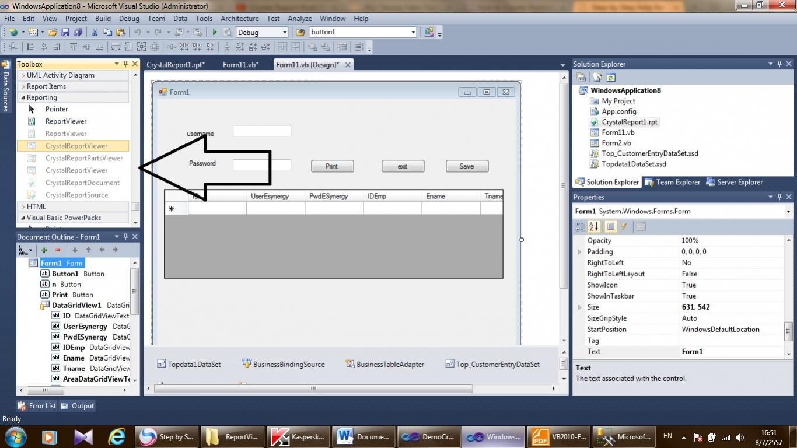The width and height of the screenshot is (797, 448).
Task: Click the username text box on Form1
Action: pos(262,131)
